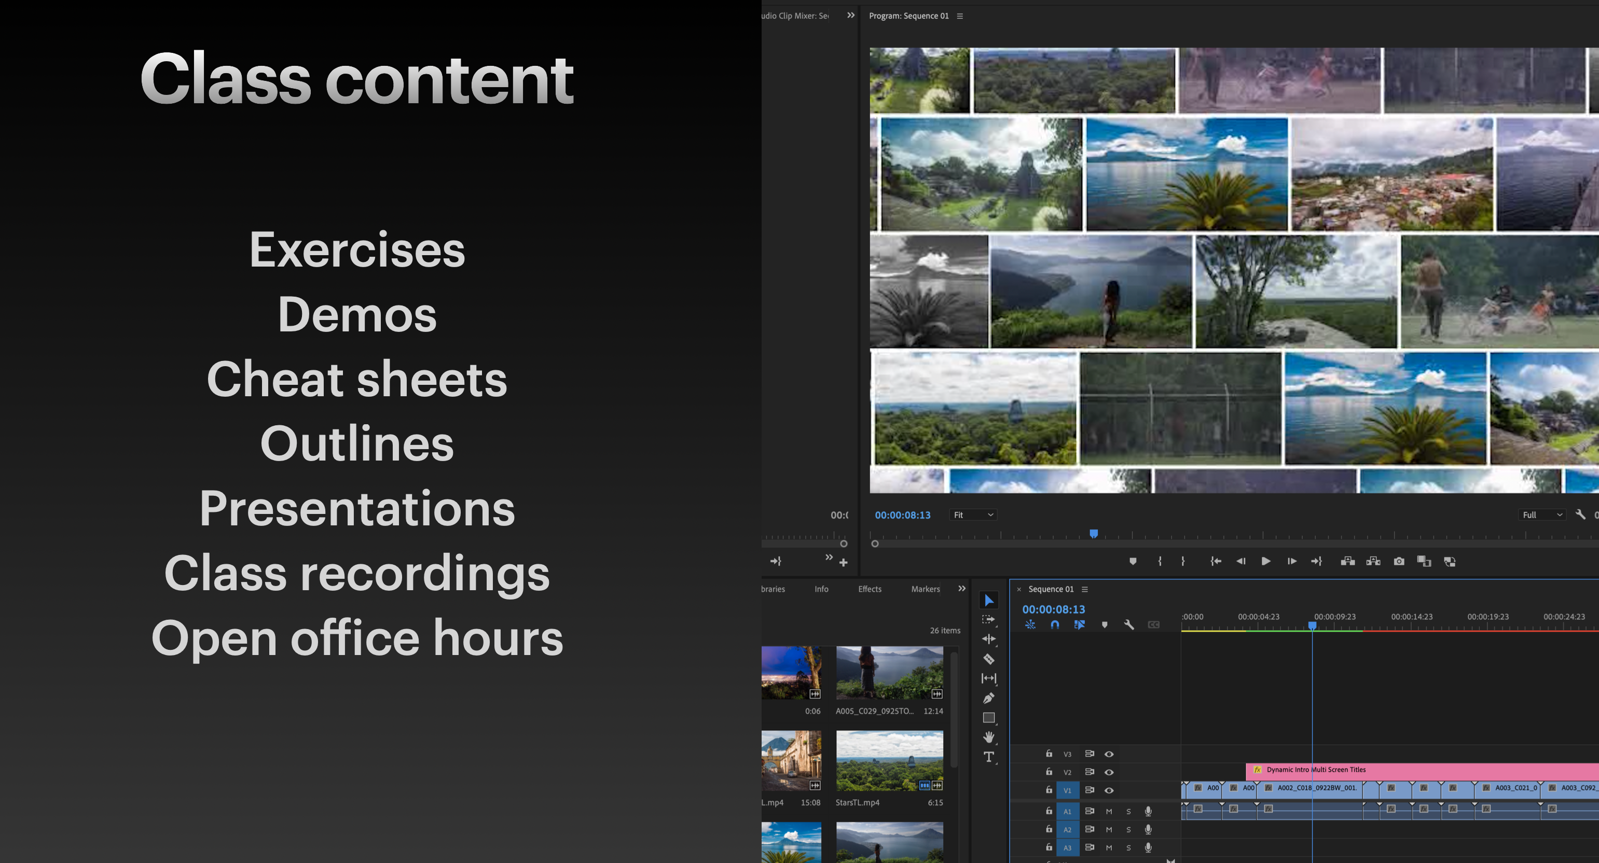Open timeline wrench display settings
Viewport: 1599px width, 863px height.
pyautogui.click(x=1129, y=625)
